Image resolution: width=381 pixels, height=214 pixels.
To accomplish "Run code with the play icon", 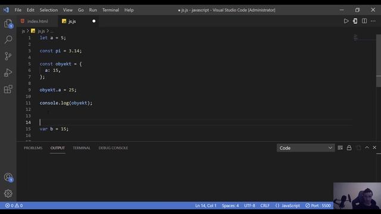I will [346, 21].
